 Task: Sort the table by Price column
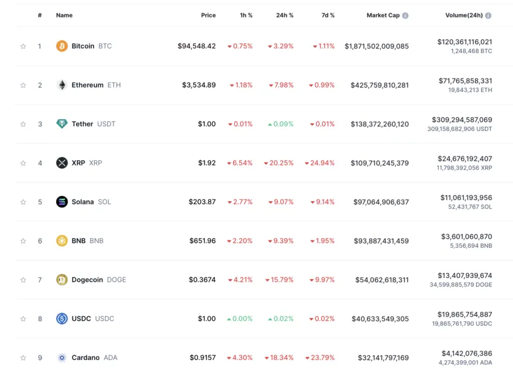point(208,16)
